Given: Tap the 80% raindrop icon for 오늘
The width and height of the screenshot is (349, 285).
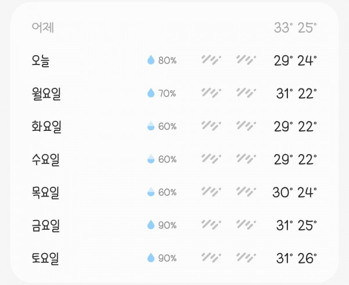Looking at the screenshot, I should pyautogui.click(x=151, y=60).
